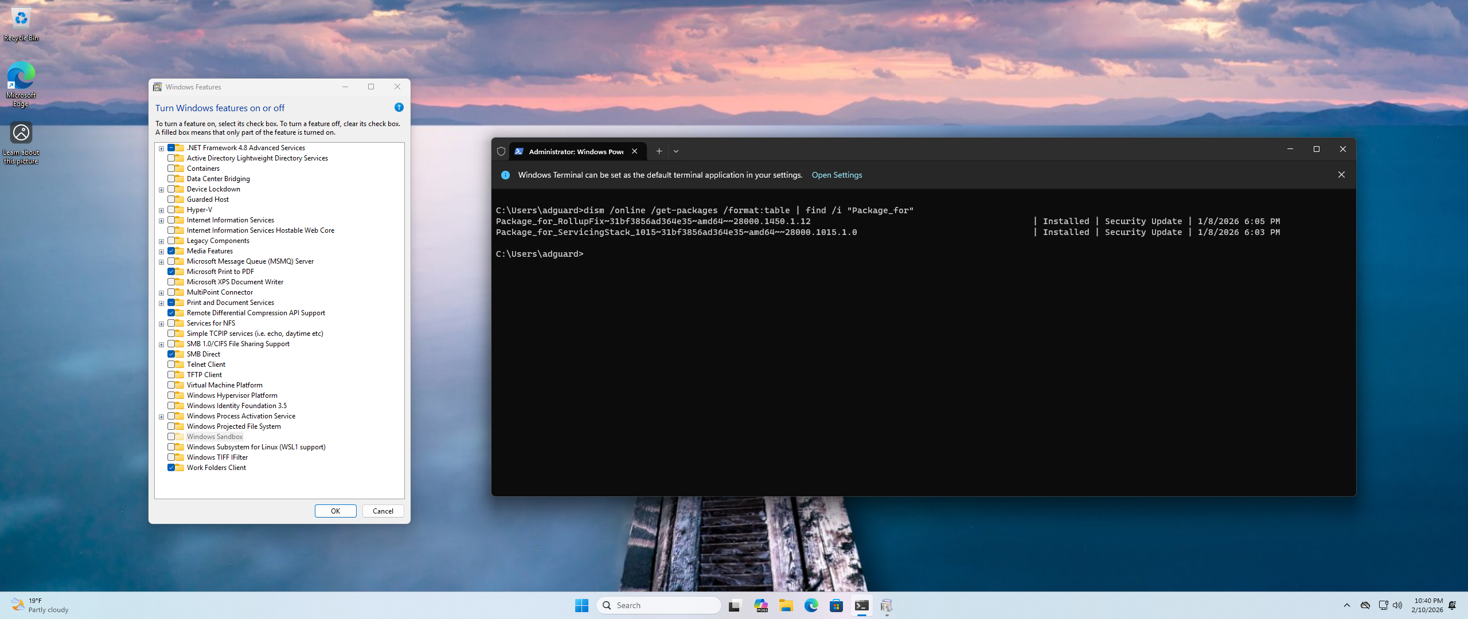Dismiss the default terminal notification bar

(x=1341, y=175)
